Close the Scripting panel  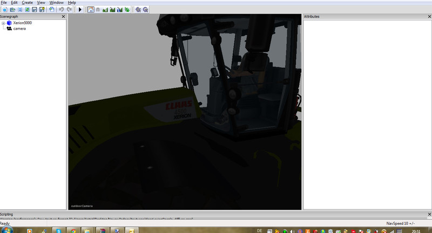(x=429, y=214)
